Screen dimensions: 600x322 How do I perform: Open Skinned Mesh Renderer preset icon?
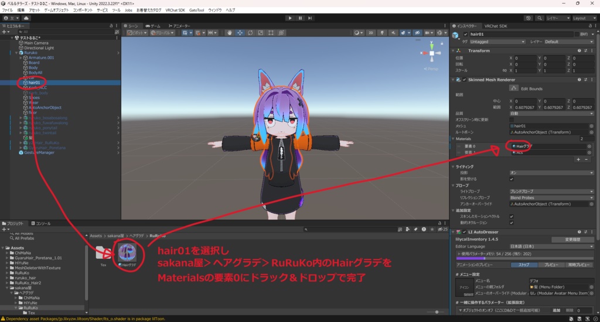pyautogui.click(x=585, y=80)
